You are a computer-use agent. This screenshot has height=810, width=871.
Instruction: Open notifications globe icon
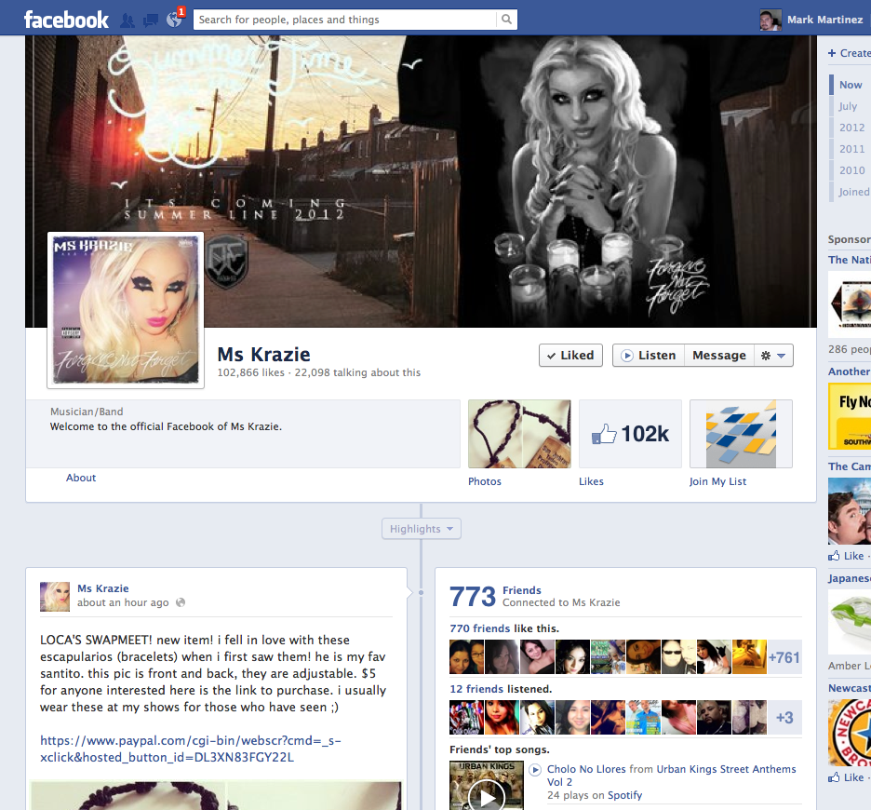174,20
